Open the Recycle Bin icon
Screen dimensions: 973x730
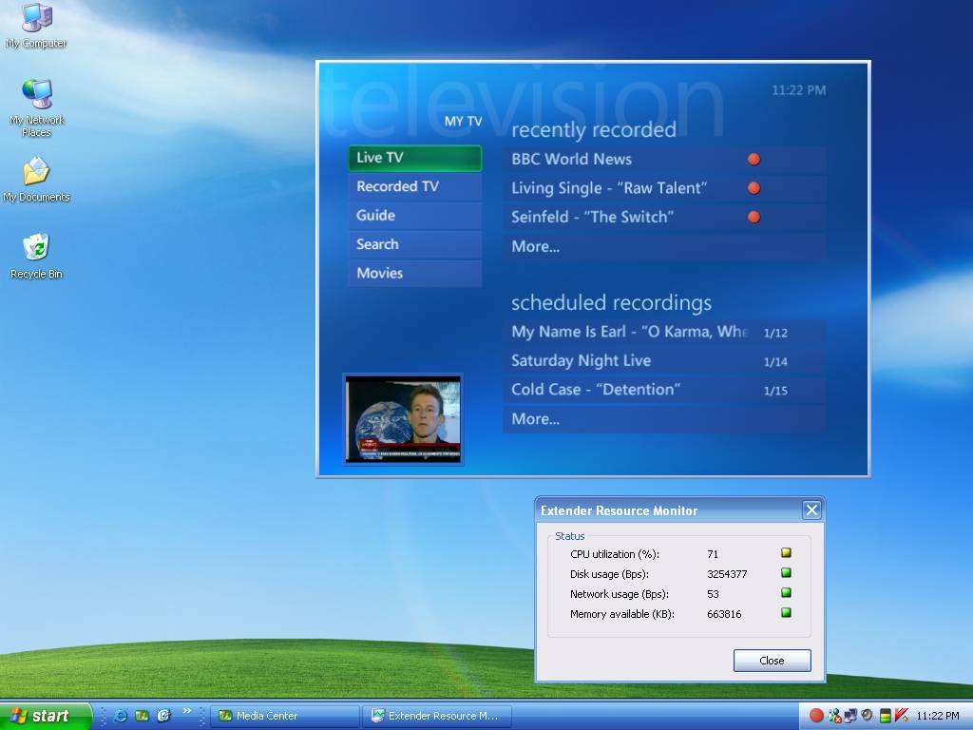[36, 249]
